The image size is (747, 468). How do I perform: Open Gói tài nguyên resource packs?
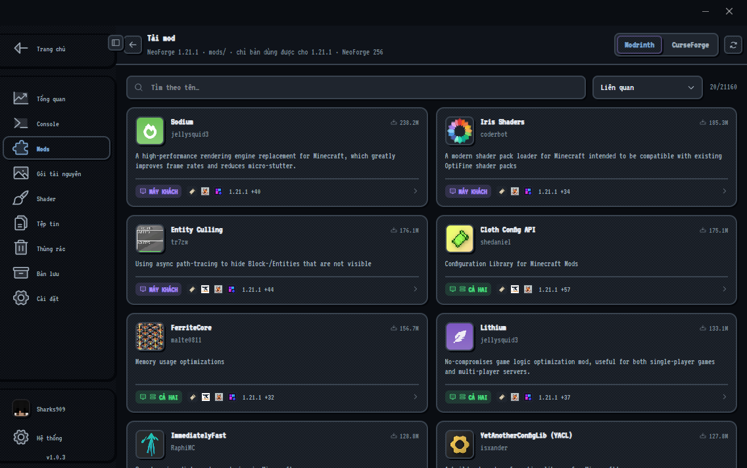[x=57, y=174]
